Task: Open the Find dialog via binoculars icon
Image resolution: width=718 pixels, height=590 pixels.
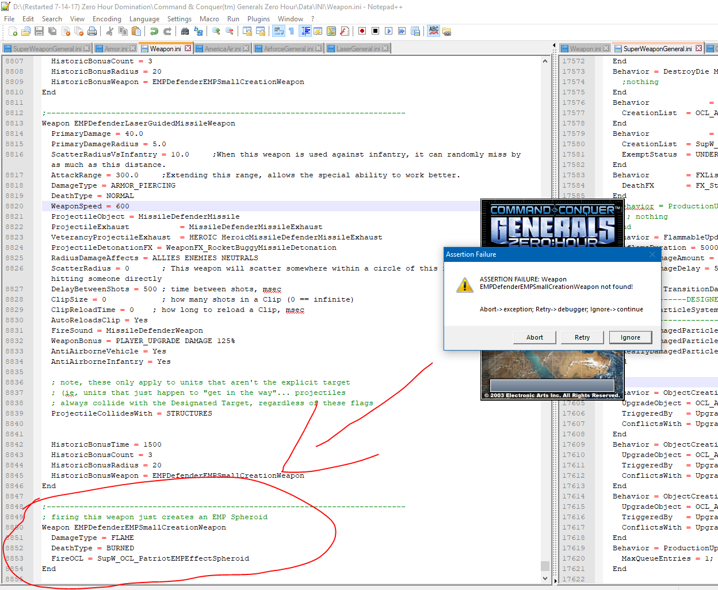Action: coord(185,31)
